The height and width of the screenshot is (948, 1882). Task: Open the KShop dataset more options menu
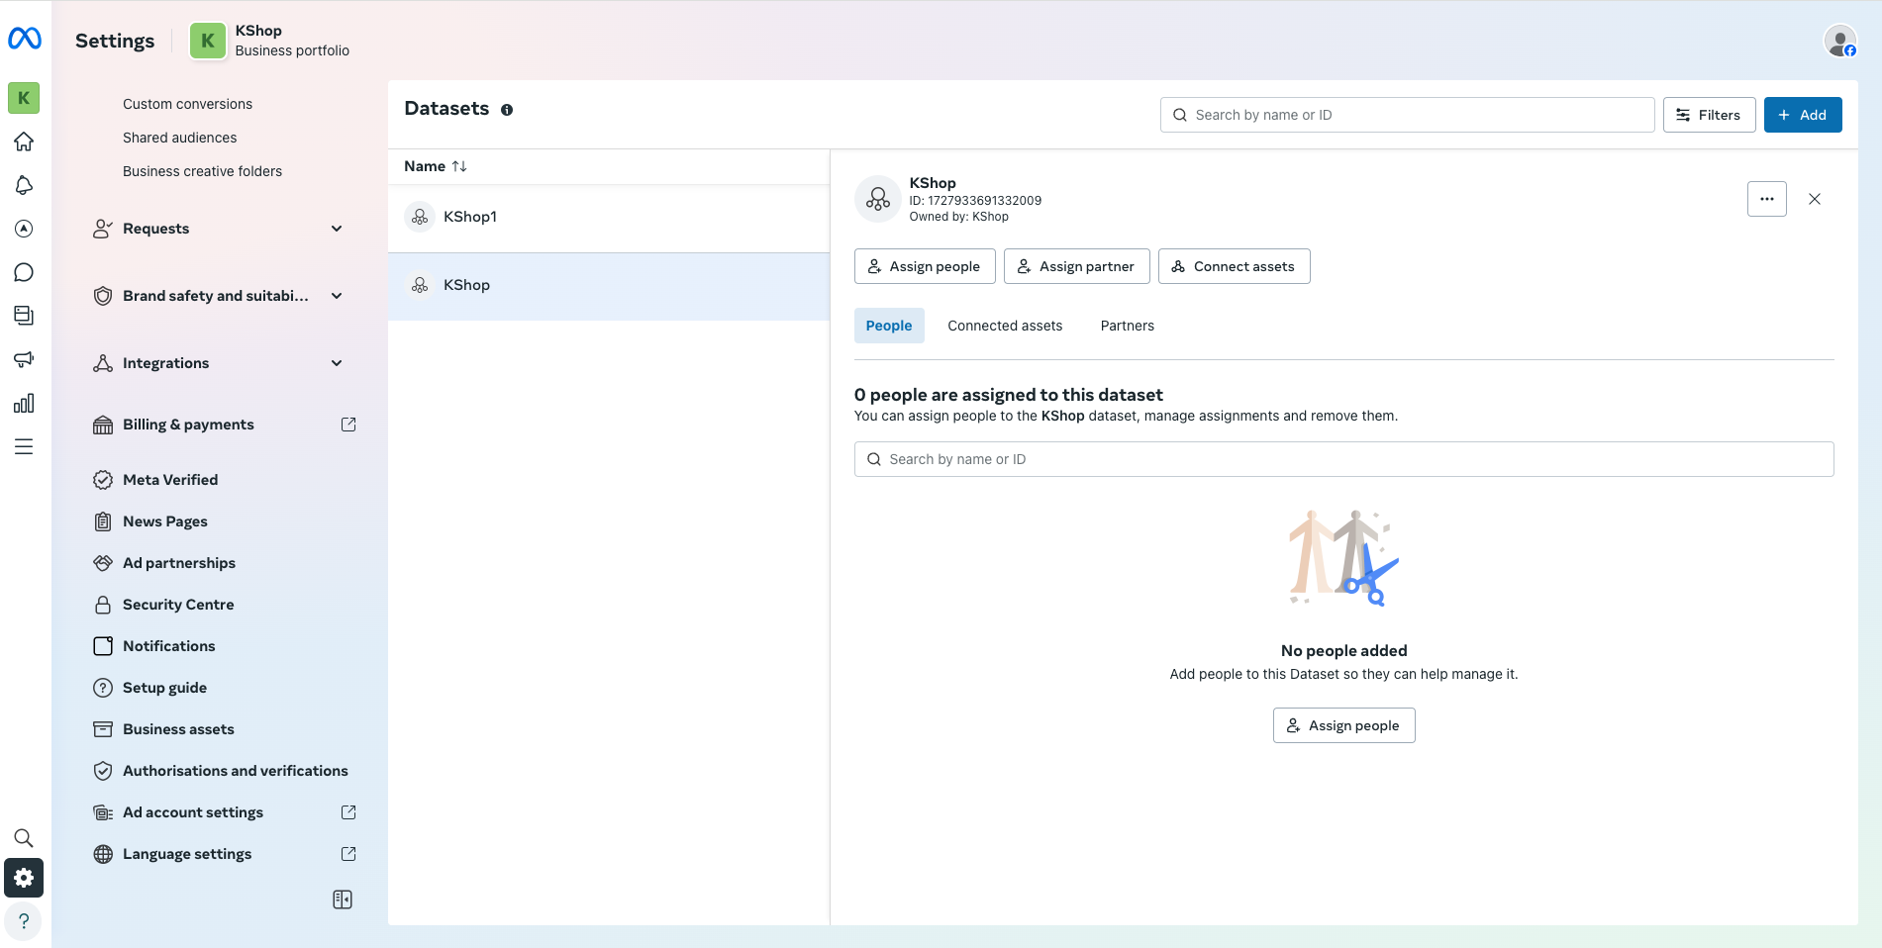click(x=1767, y=199)
